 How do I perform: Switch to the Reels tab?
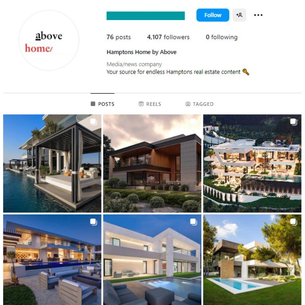[150, 104]
